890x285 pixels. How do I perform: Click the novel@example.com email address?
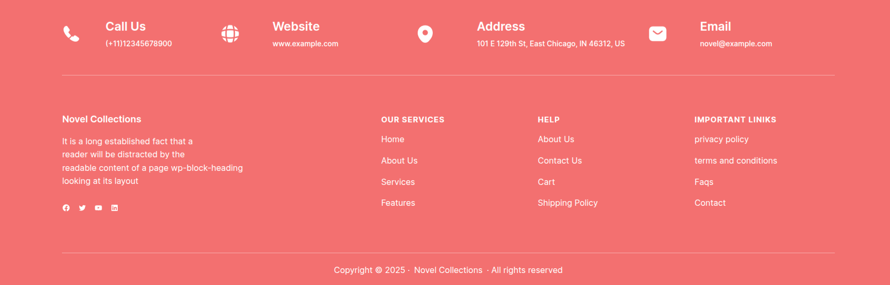[736, 44]
